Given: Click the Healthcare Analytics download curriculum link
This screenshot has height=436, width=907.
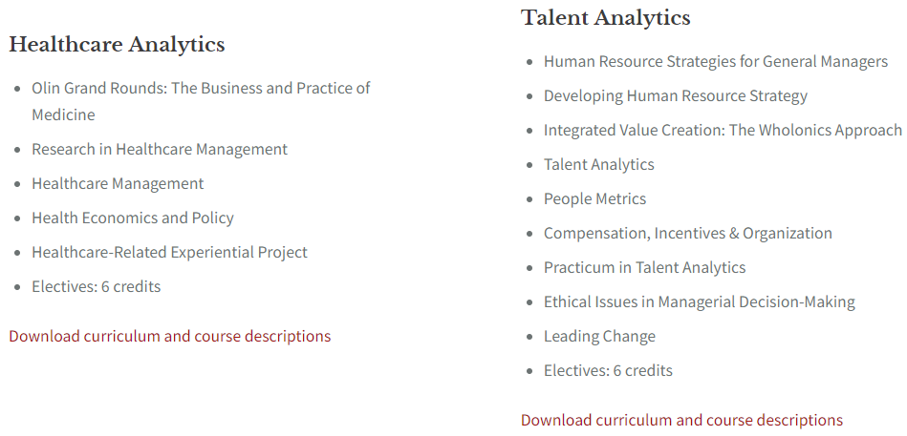Looking at the screenshot, I should [x=169, y=336].
